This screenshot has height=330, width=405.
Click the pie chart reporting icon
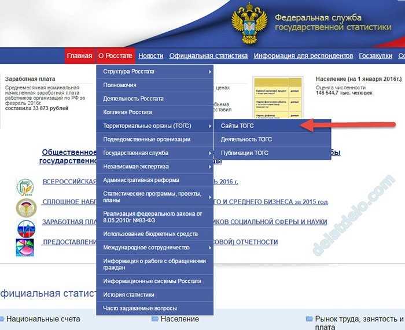click(x=25, y=247)
